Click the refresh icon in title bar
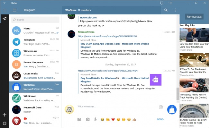 [x=161, y=3]
